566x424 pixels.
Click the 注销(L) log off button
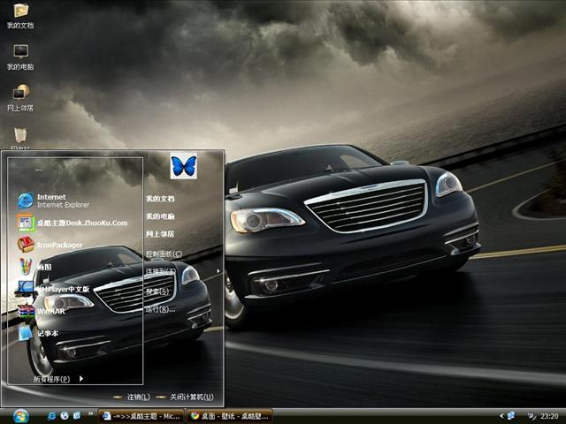[132, 397]
